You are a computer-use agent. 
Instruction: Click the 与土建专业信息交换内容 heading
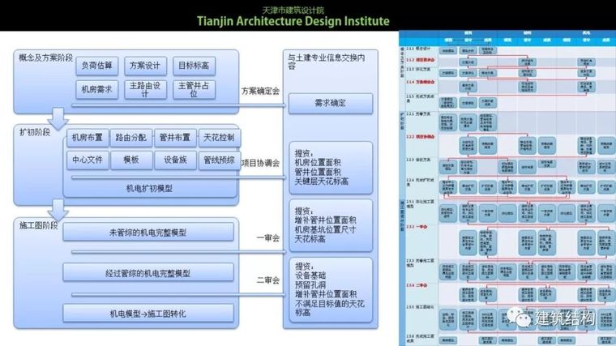pos(326,62)
